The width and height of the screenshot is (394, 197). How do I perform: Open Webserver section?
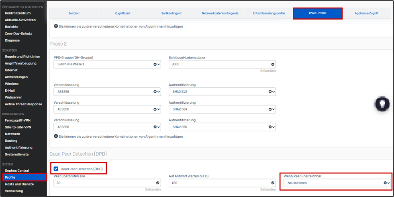[x=13, y=97]
